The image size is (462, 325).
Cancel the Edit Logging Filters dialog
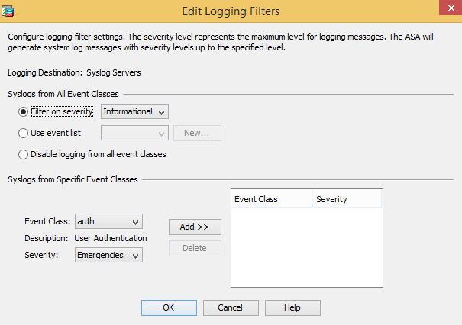click(231, 307)
